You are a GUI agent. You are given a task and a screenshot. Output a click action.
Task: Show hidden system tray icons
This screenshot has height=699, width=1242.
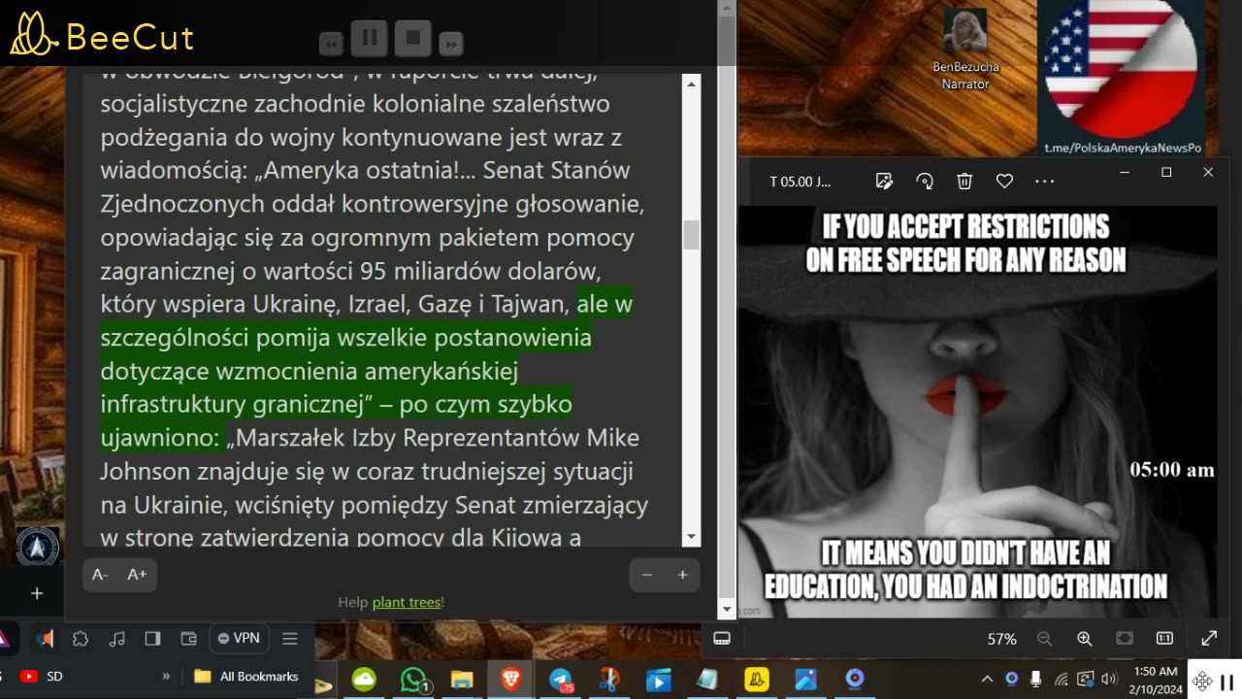pyautogui.click(x=987, y=680)
